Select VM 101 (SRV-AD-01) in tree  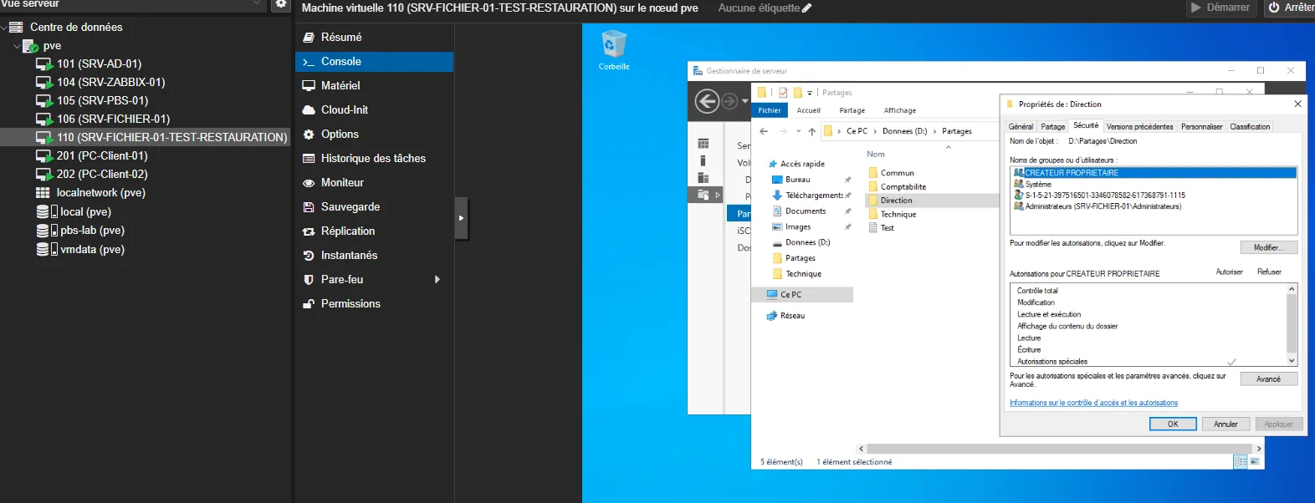(99, 64)
